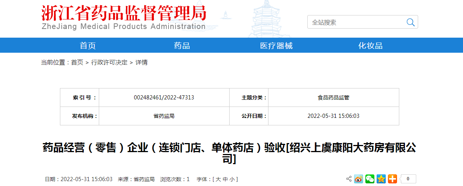Screen dimensions: 463x186
Task: Click the 日期 line below title
Action: (78, 179)
